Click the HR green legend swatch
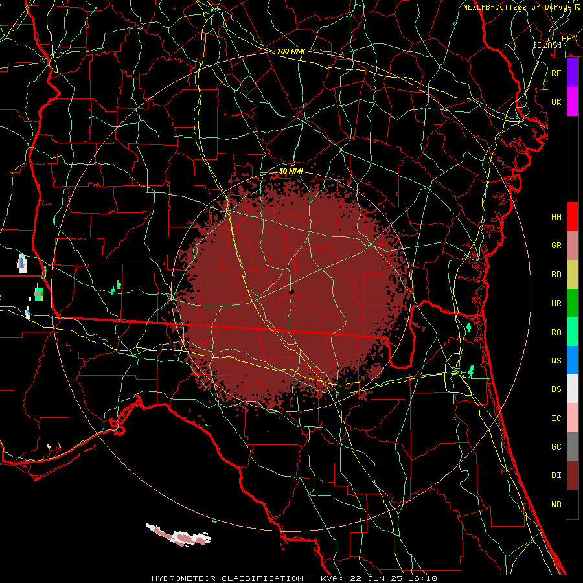 click(x=572, y=303)
